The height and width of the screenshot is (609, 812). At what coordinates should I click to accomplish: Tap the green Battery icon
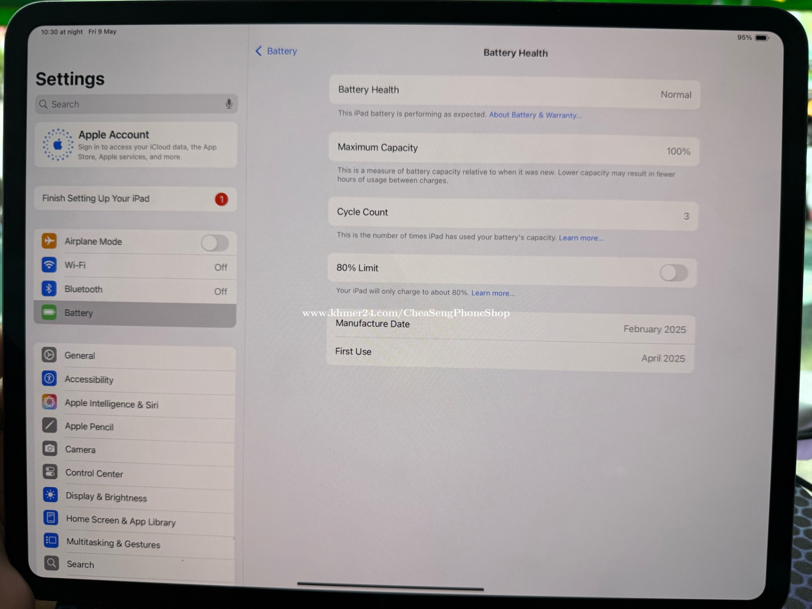click(x=49, y=312)
